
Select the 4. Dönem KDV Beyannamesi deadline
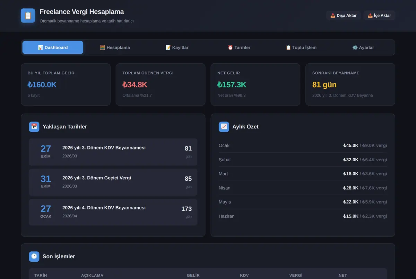click(x=113, y=212)
